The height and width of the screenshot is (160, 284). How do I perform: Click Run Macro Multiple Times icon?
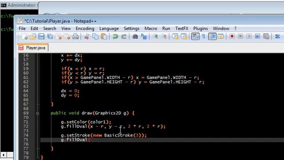pos(257,36)
